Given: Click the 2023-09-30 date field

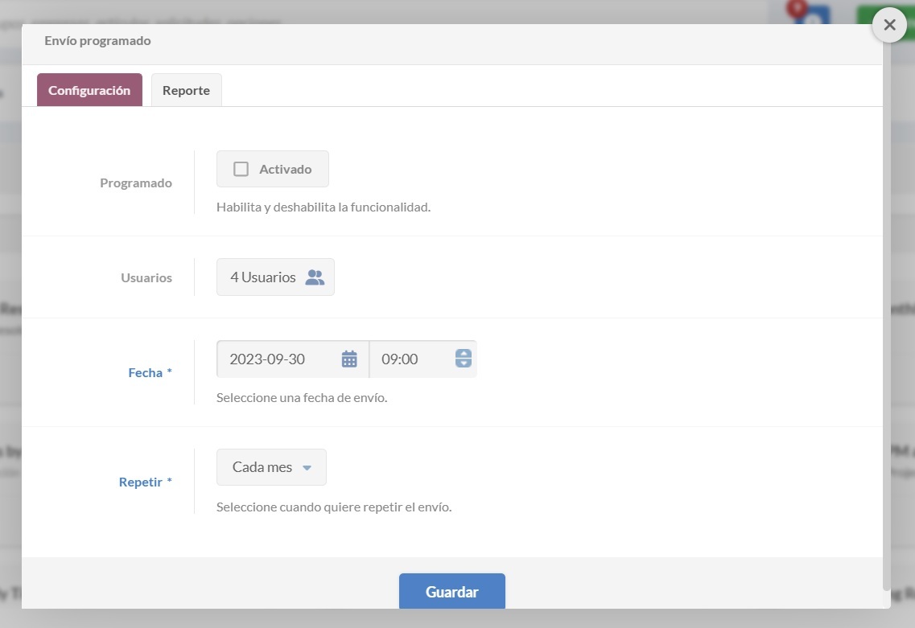Looking at the screenshot, I should 278,359.
